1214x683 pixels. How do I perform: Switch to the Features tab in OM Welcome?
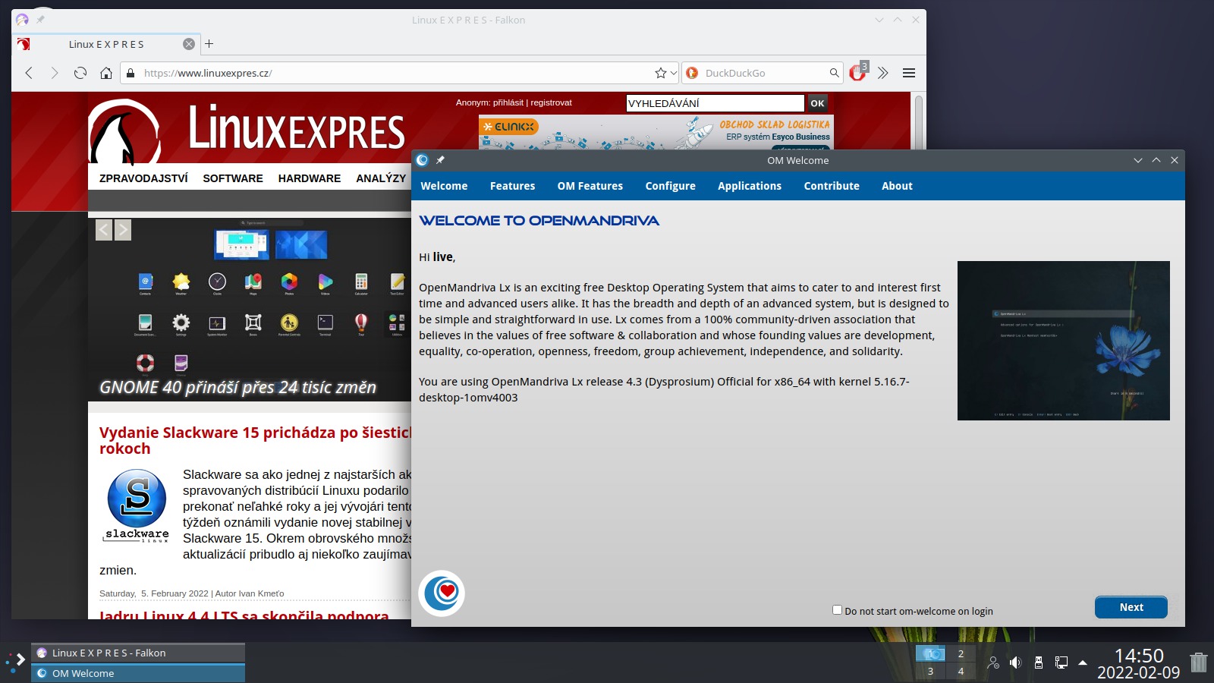pyautogui.click(x=512, y=186)
